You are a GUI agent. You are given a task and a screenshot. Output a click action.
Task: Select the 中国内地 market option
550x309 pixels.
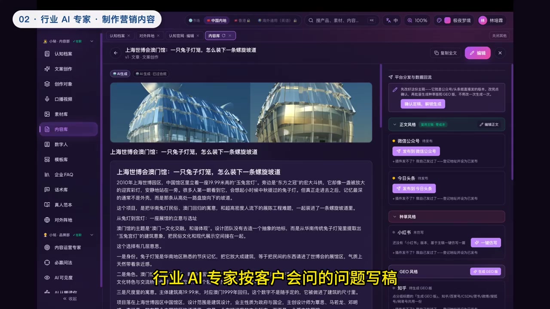click(x=217, y=20)
